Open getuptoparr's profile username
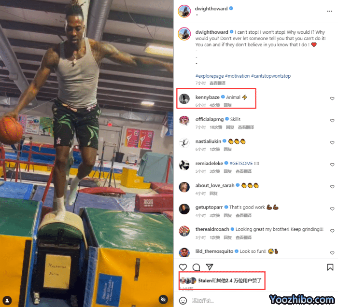The height and width of the screenshot is (307, 338). point(209,207)
